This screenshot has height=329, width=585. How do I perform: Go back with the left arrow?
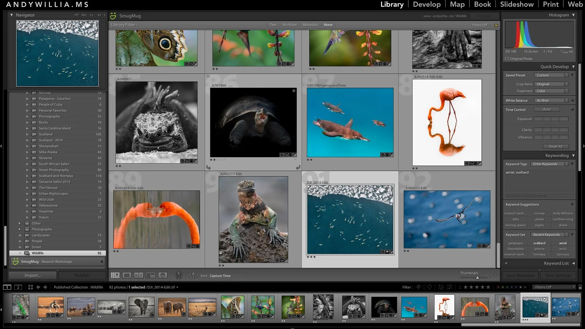click(x=38, y=287)
